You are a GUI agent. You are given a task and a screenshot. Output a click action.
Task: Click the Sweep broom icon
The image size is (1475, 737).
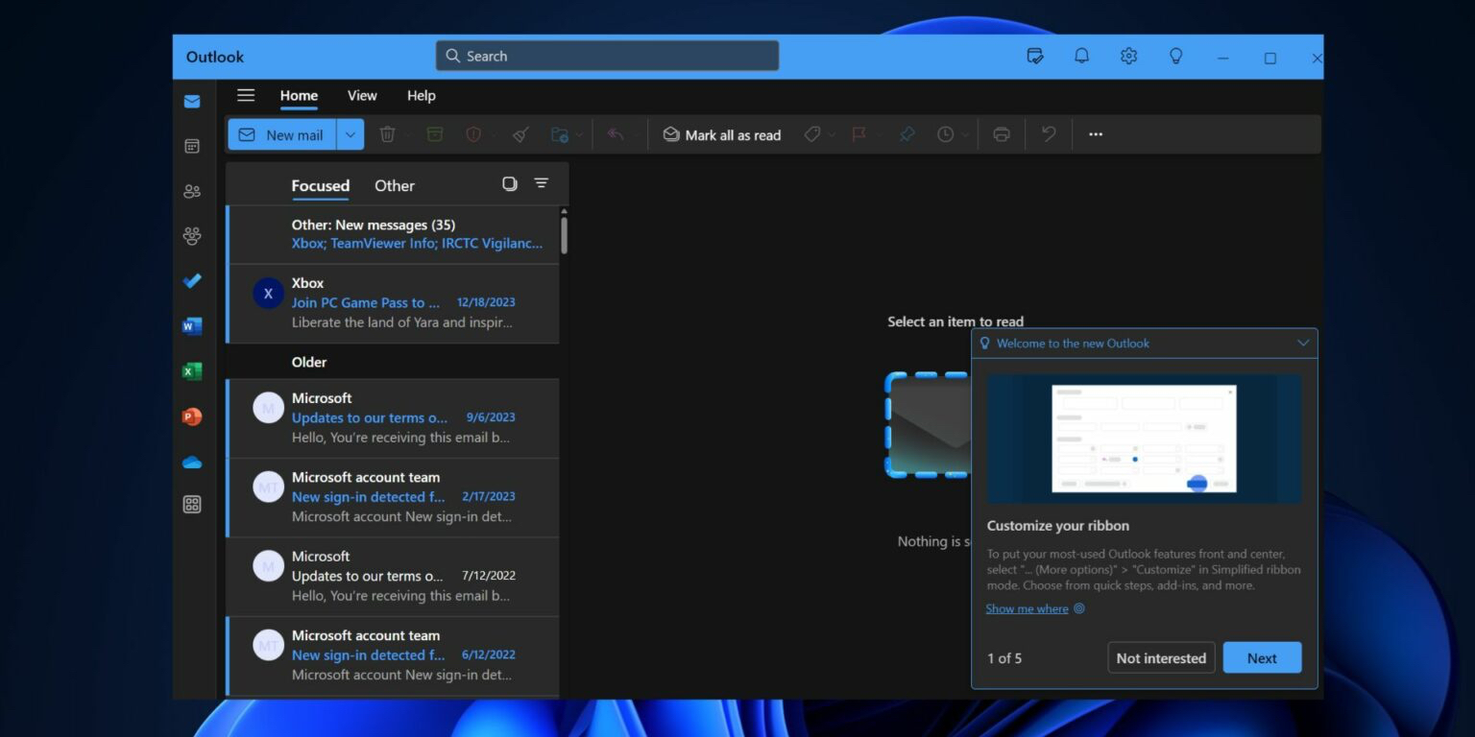pos(520,135)
